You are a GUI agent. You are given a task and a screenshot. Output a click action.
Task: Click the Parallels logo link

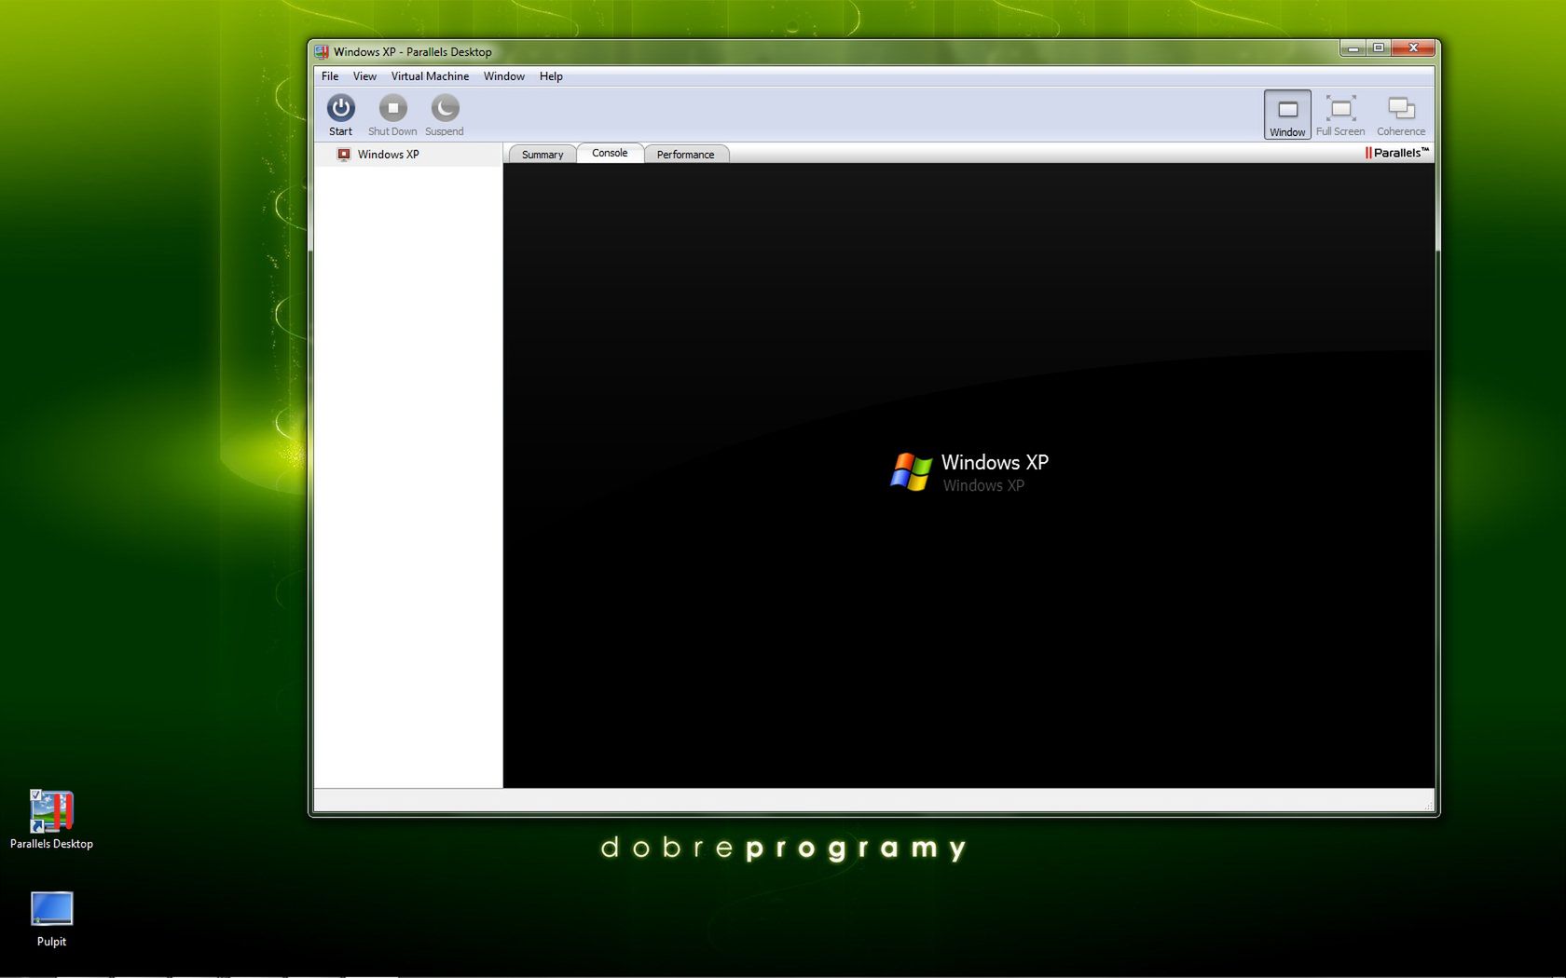click(1396, 153)
